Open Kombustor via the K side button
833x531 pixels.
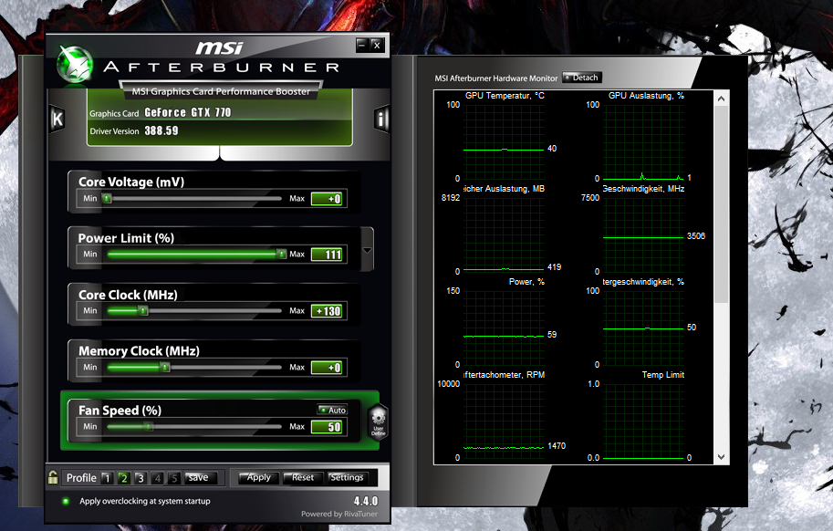pyautogui.click(x=57, y=119)
